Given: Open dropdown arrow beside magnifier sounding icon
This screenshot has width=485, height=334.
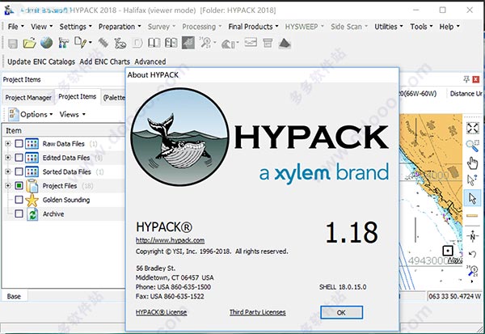Looking at the screenshot, I should pos(214,43).
